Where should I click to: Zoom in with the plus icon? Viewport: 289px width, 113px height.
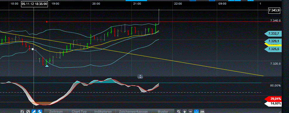(x=185, y=112)
